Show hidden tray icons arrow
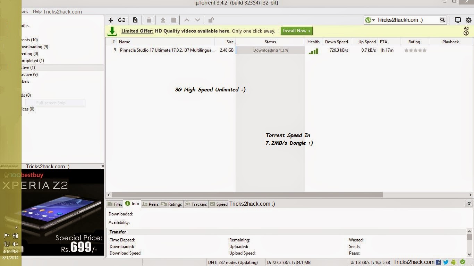Screen dimensions: 474x266 pyautogui.click(x=16, y=228)
